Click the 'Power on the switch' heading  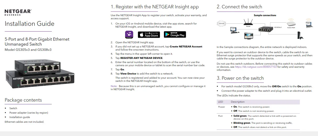click(x=240, y=78)
